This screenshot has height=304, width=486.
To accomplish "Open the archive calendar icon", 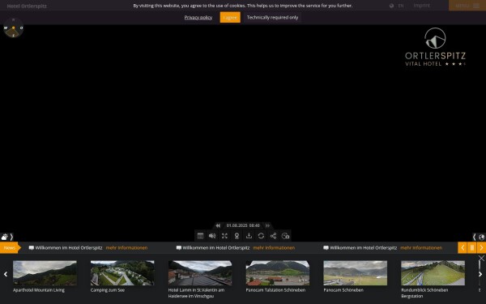I will click(200, 236).
